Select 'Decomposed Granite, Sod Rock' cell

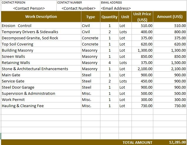(x=41, y=38)
